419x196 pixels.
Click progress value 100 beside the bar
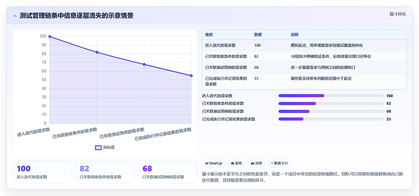tap(390, 96)
